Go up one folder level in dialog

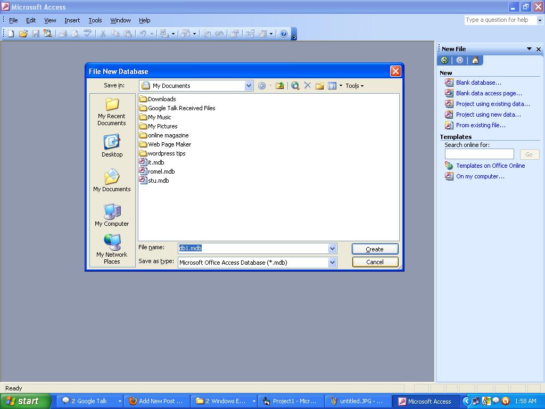click(x=279, y=86)
